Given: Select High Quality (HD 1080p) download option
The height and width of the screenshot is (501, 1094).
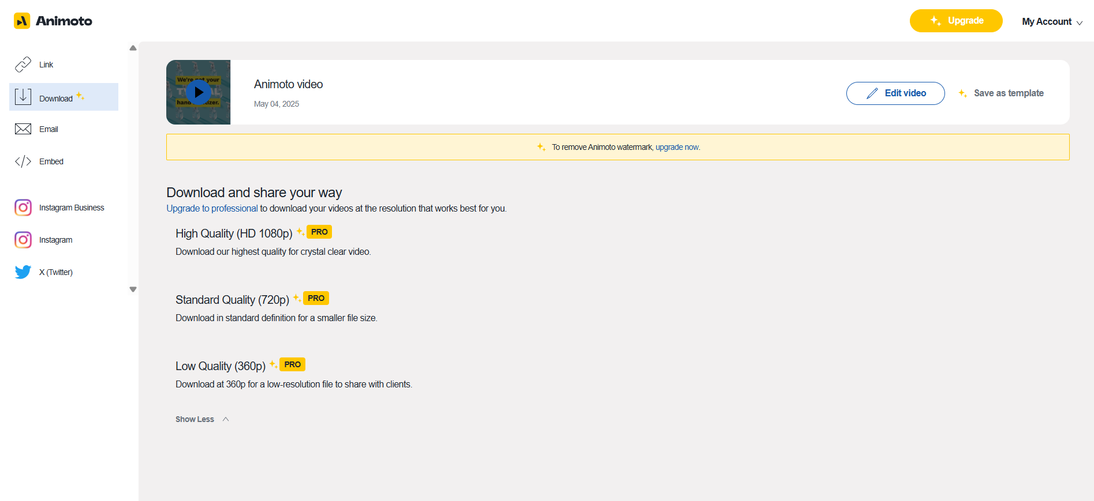Looking at the screenshot, I should 234,233.
